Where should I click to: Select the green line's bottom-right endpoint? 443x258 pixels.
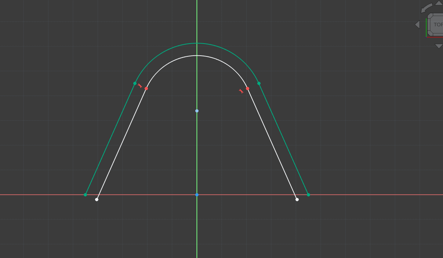coord(308,195)
